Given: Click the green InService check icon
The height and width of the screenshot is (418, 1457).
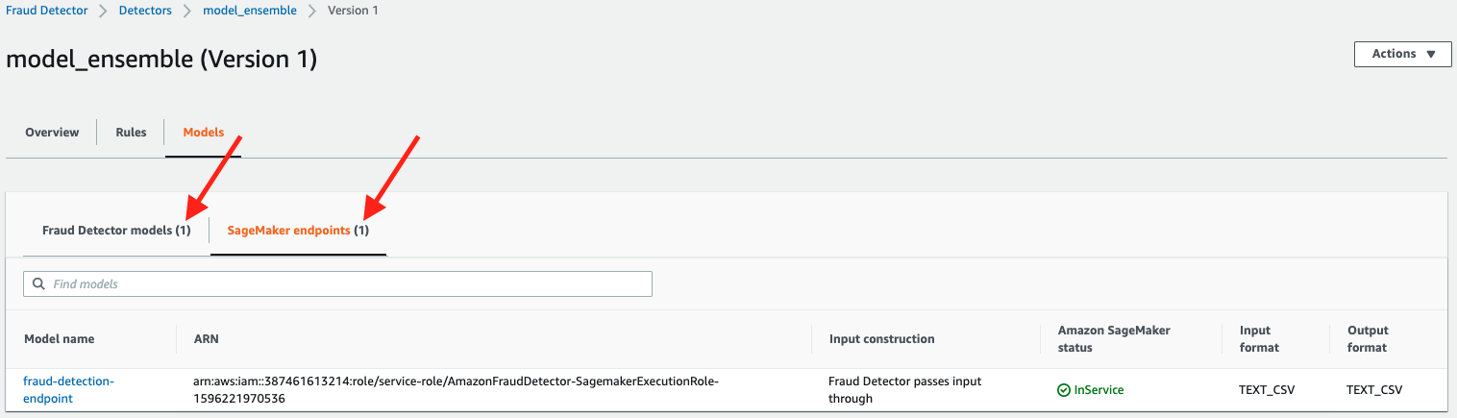Looking at the screenshot, I should pyautogui.click(x=1064, y=390).
